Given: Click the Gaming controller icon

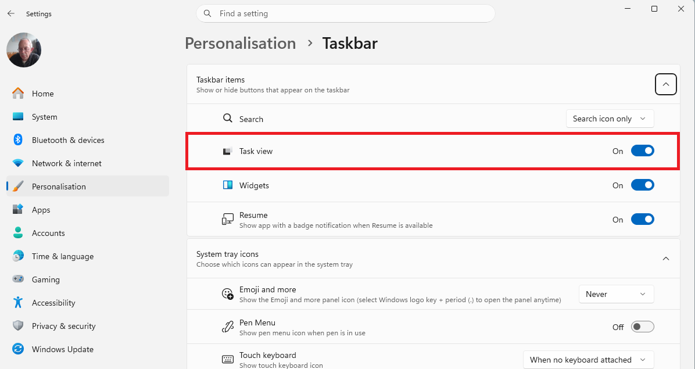Looking at the screenshot, I should [18, 280].
